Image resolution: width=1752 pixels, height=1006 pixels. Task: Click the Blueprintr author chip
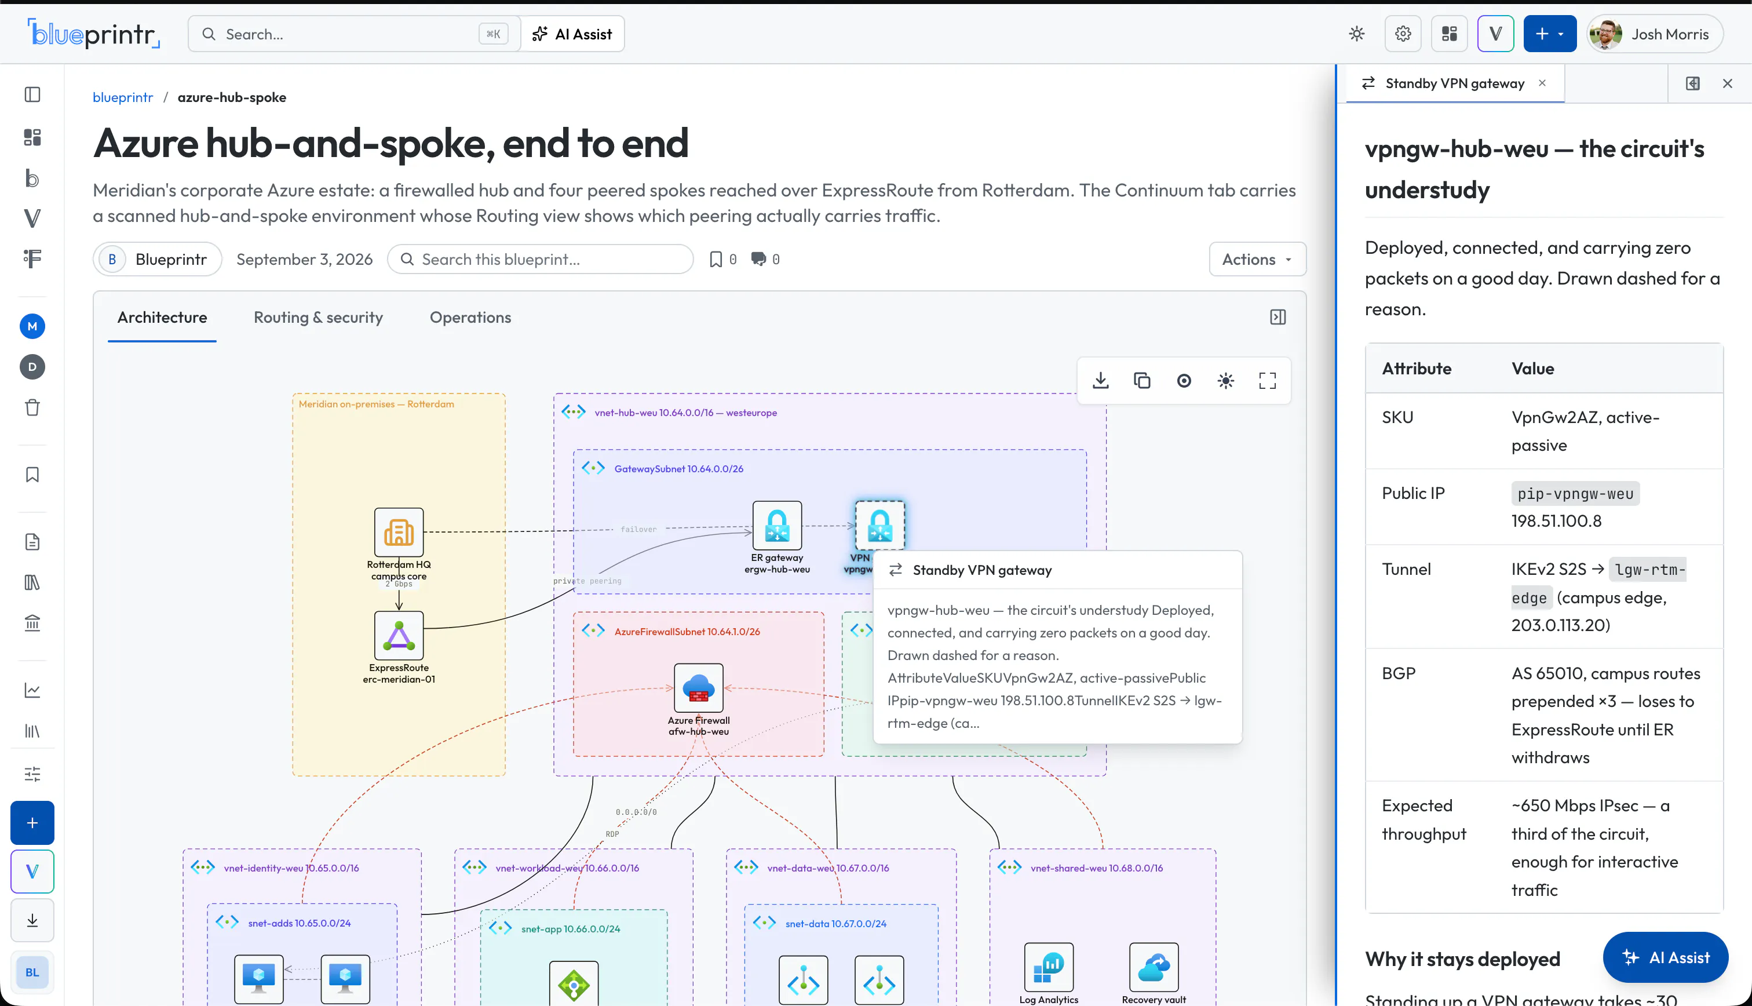[158, 259]
